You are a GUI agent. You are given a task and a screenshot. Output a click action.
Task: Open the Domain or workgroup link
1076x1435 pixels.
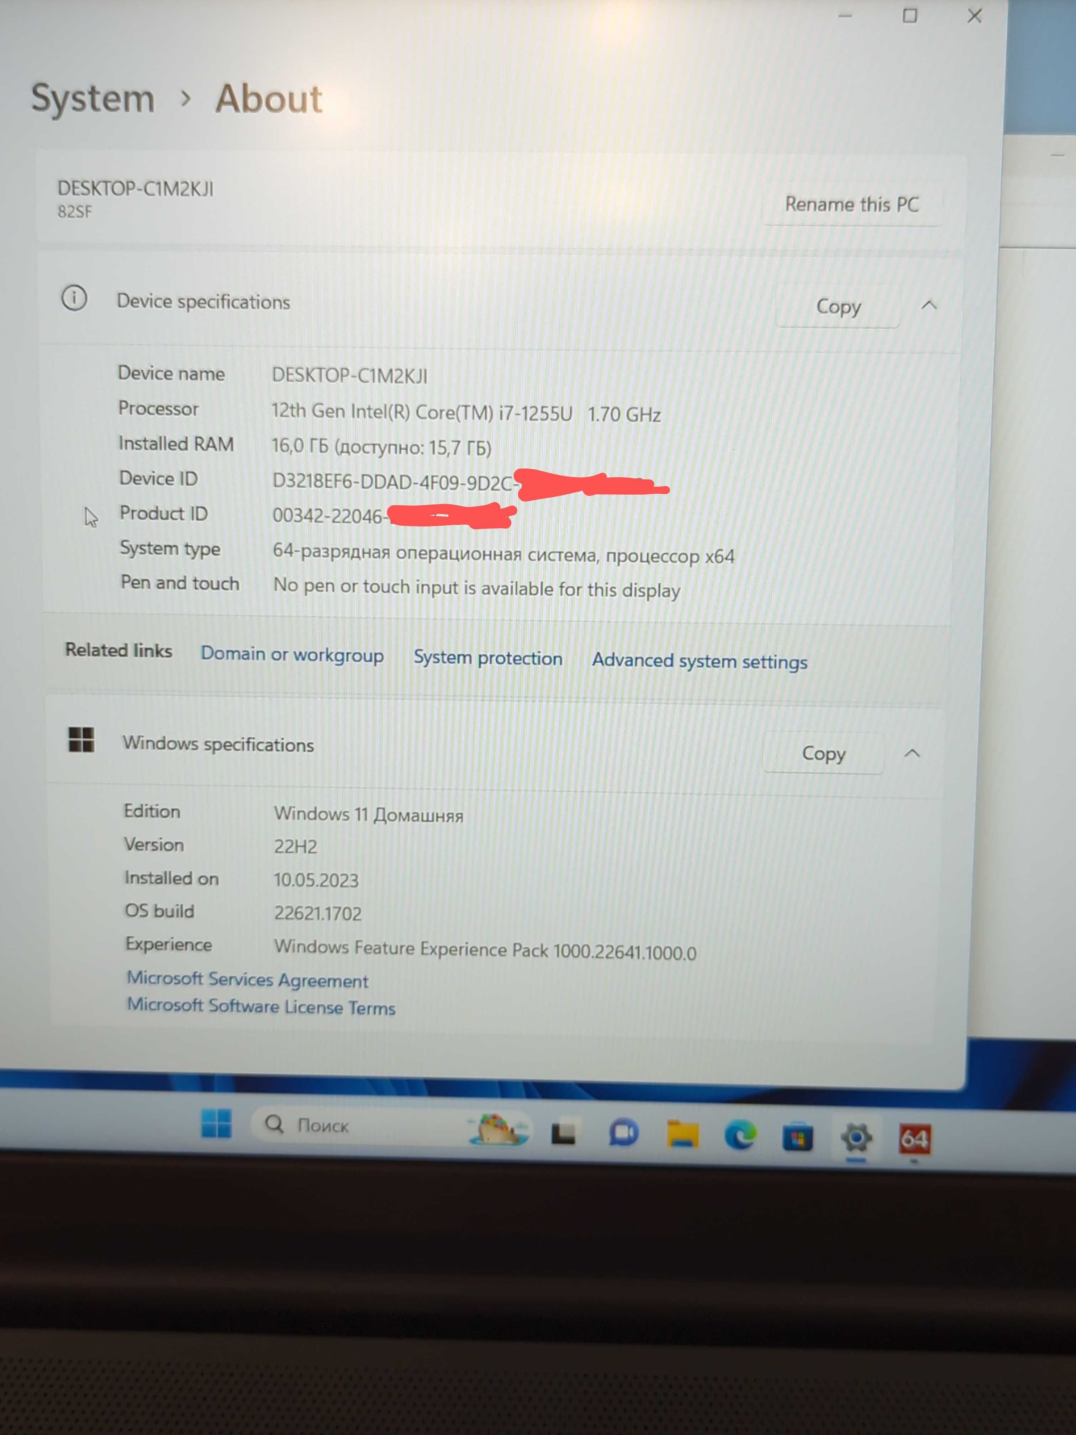coord(292,654)
